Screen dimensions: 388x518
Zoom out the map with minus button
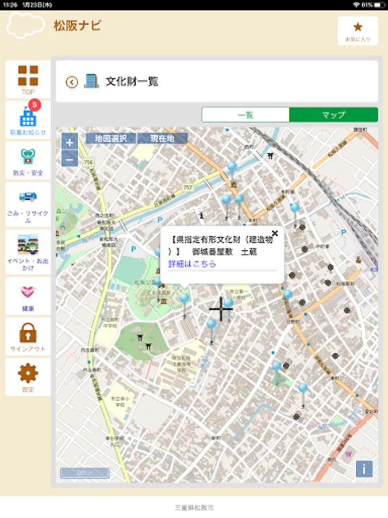click(70, 159)
